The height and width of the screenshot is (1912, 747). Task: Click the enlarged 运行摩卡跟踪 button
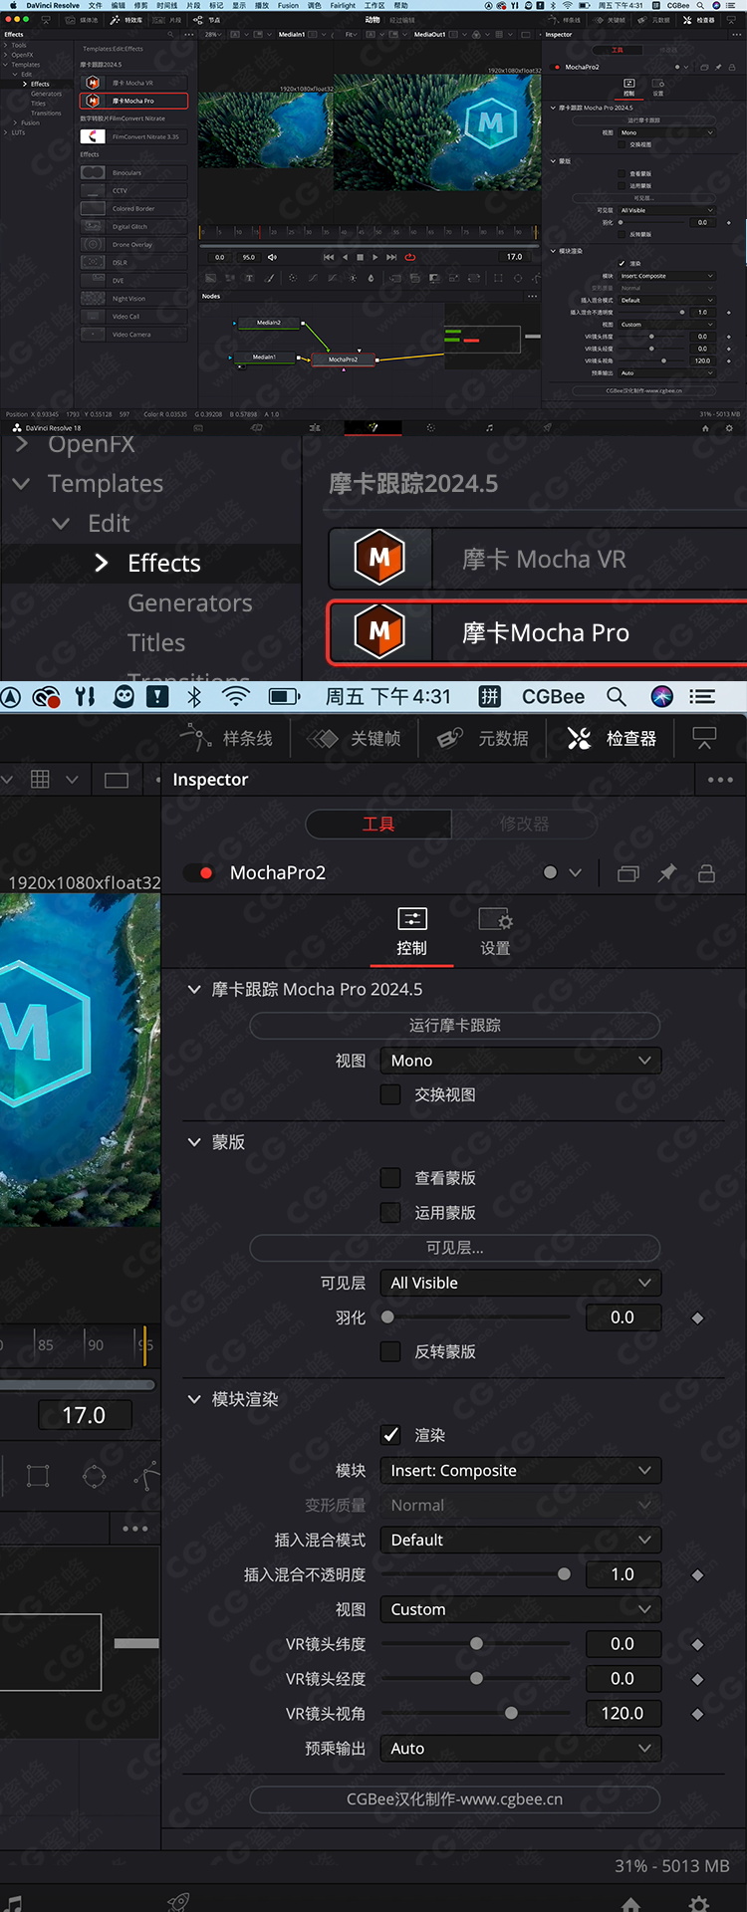(x=455, y=1025)
